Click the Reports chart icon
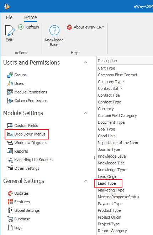 10,151
